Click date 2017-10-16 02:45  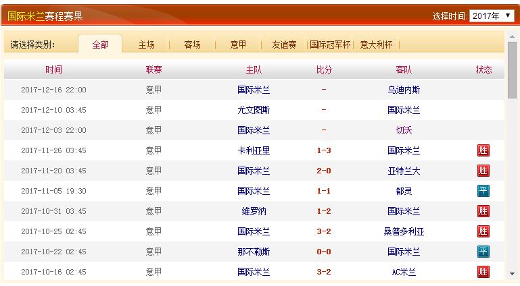tap(53, 272)
